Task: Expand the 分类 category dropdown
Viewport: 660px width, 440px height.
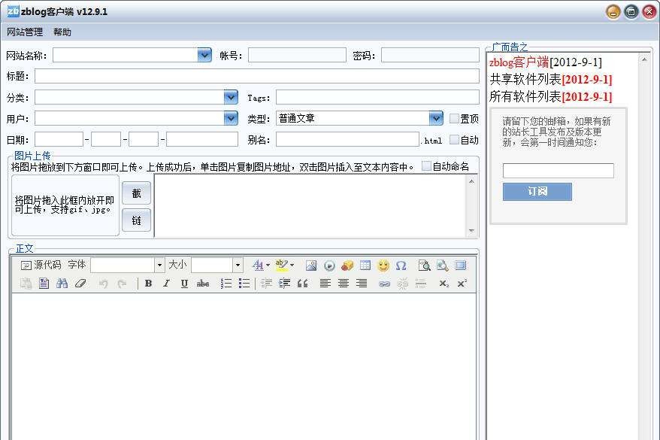Action: click(231, 97)
